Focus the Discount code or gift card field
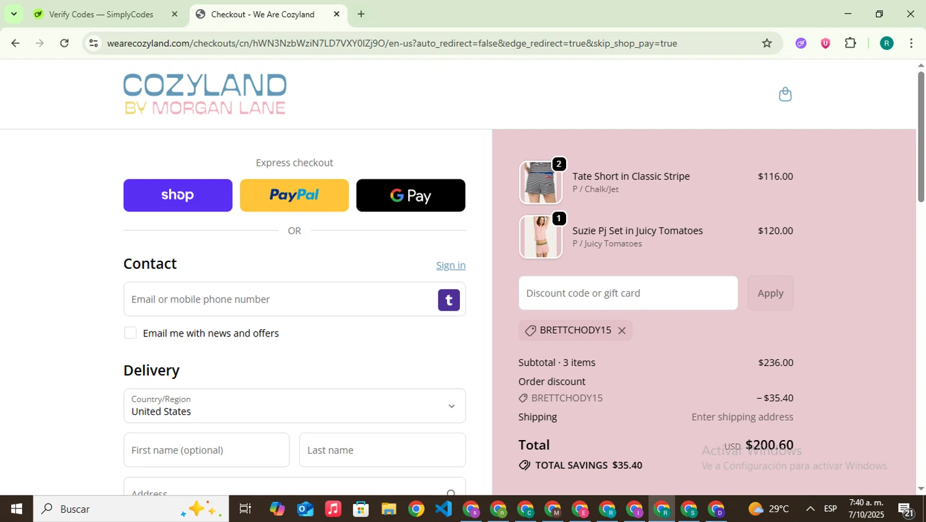 point(628,293)
